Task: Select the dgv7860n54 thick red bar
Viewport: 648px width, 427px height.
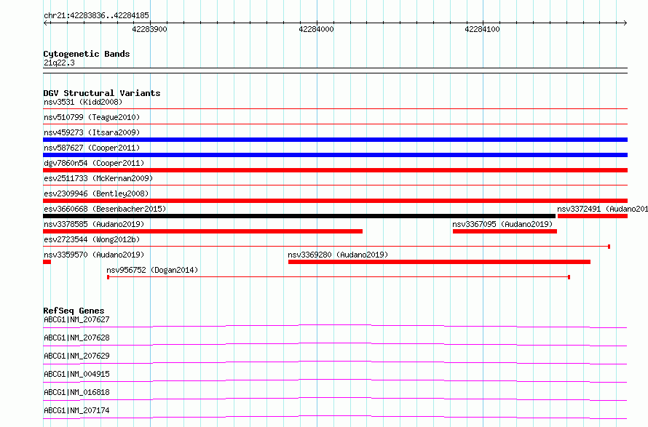Action: [335, 170]
